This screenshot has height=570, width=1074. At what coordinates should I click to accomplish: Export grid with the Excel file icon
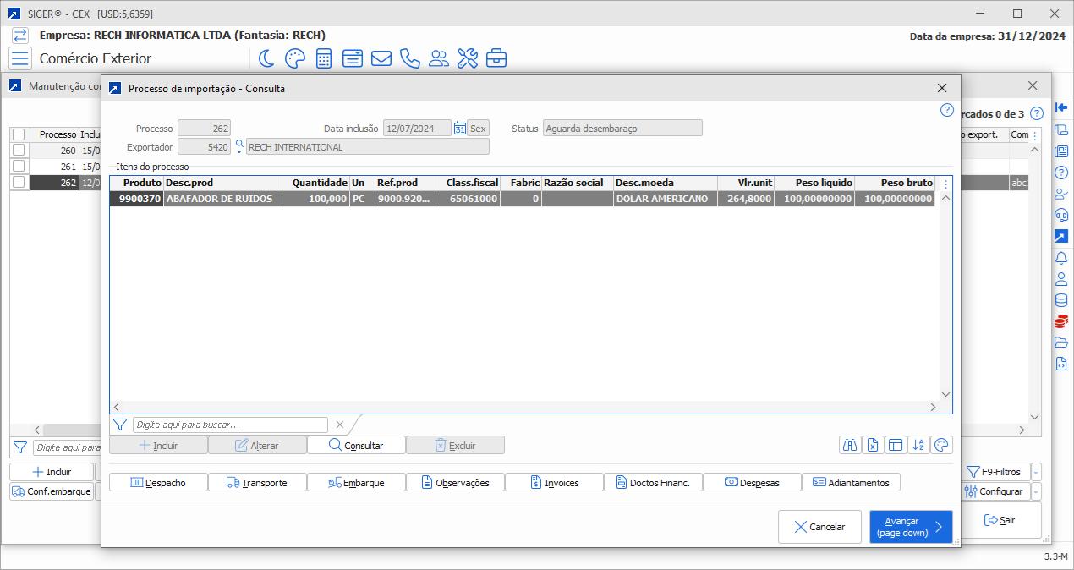click(873, 446)
